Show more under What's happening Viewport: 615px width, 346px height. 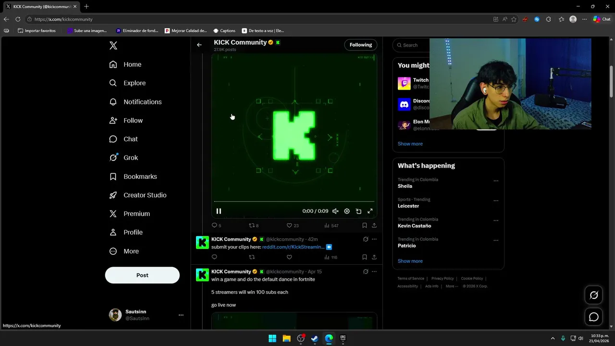[x=410, y=261]
